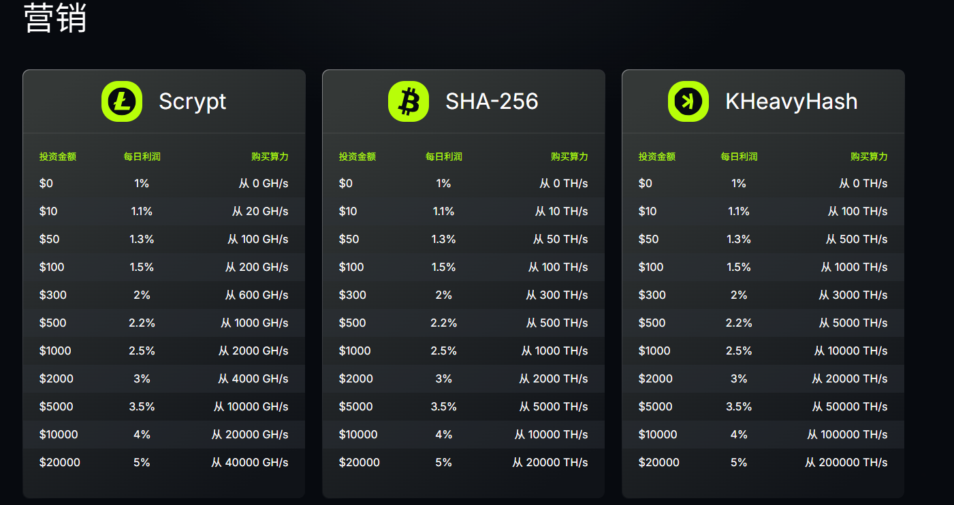This screenshot has width=954, height=505.
Task: Select 从 40000 GH/s hashrate cell
Action: pyautogui.click(x=250, y=462)
